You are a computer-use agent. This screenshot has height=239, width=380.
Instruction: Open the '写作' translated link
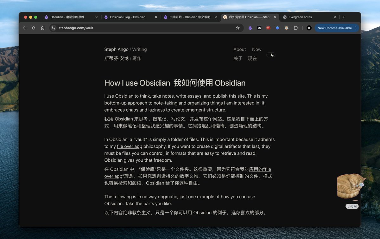(x=137, y=58)
